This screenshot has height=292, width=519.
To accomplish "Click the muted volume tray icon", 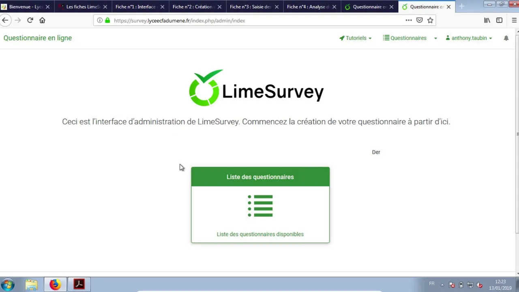I will (x=480, y=285).
